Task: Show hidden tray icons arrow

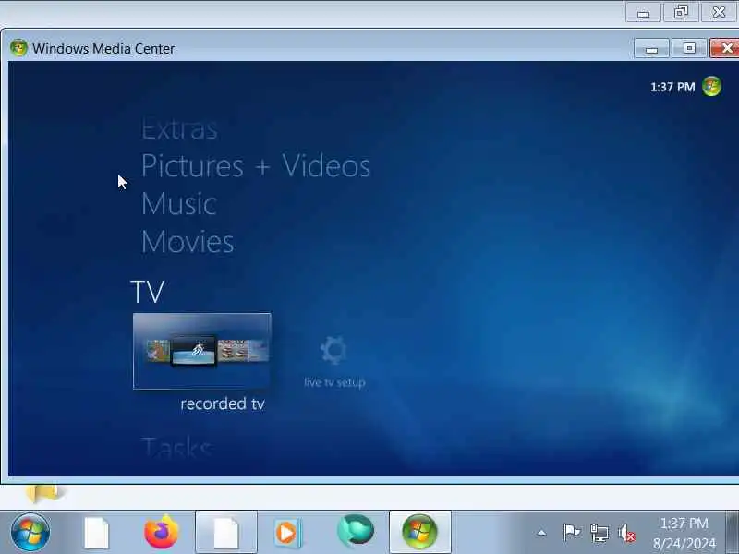Action: pyautogui.click(x=541, y=533)
